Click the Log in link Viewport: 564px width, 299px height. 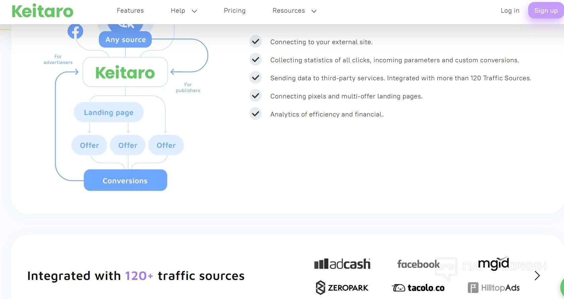(510, 11)
